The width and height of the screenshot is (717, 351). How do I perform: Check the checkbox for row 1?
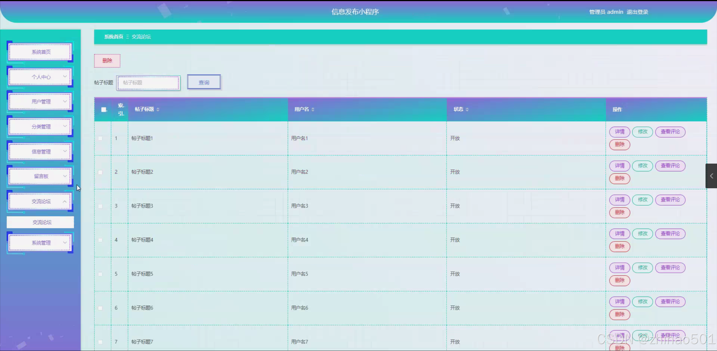tap(100, 138)
